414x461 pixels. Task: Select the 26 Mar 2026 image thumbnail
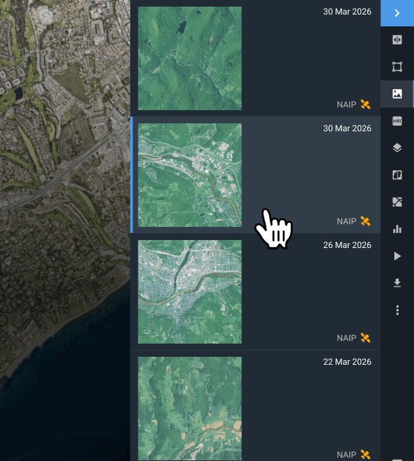[190, 292]
